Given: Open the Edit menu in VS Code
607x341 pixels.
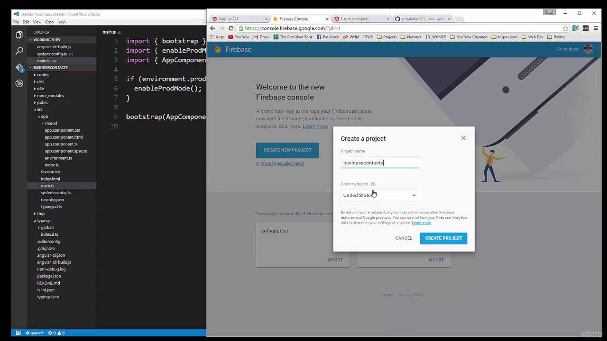Looking at the screenshot, I should click(26, 22).
